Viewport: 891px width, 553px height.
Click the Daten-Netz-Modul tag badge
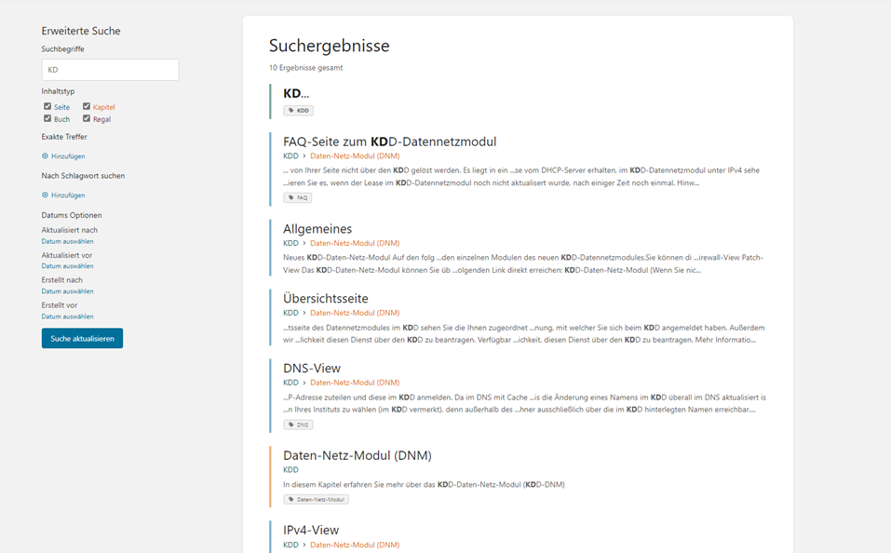click(x=316, y=499)
